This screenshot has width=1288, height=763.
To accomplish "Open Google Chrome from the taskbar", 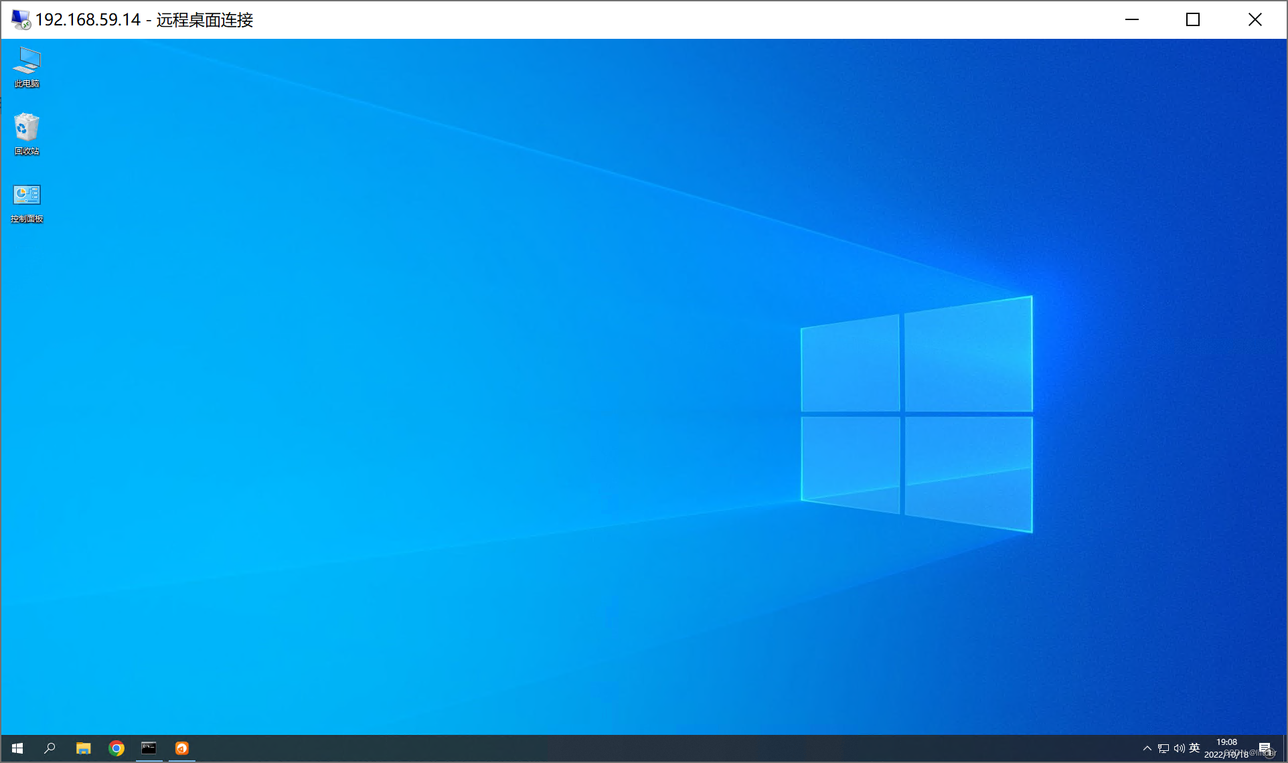I will click(116, 748).
